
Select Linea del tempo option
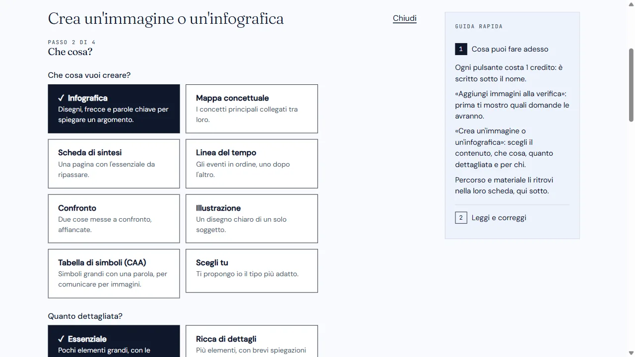pos(252,164)
